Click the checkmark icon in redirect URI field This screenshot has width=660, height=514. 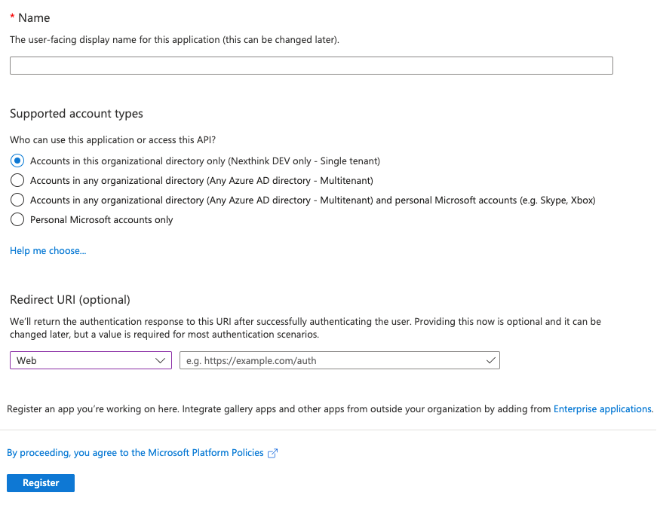point(491,361)
